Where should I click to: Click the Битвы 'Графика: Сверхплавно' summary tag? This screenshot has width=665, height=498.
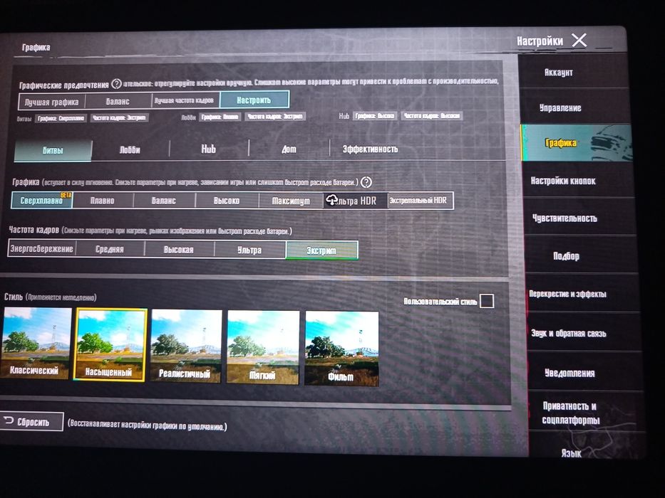pos(61,117)
